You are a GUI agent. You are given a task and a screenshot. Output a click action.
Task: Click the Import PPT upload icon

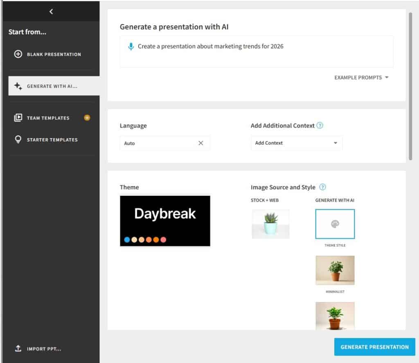tap(18, 349)
